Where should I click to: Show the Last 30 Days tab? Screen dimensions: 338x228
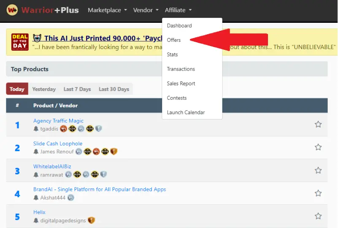pos(114,89)
